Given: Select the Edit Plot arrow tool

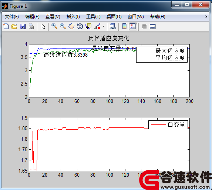Looking at the screenshot, I should coord(43,26).
